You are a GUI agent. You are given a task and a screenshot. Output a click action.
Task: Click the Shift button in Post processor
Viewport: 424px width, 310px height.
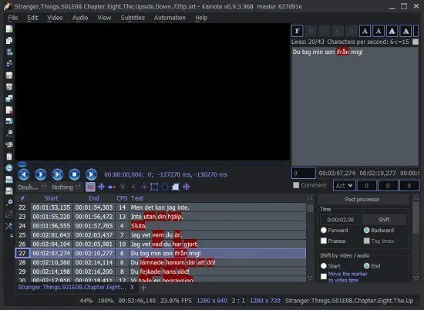pos(384,220)
